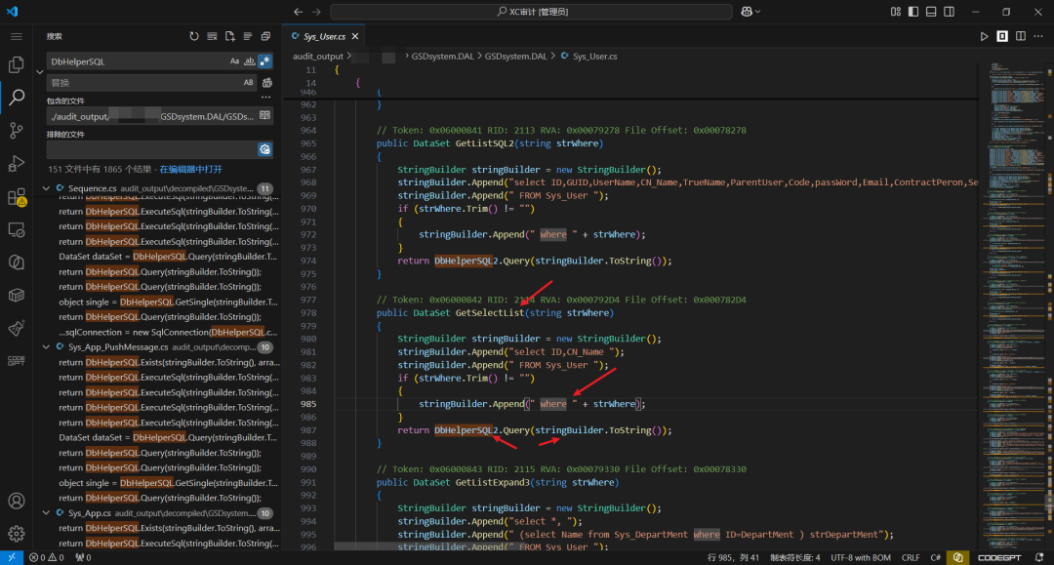Viewport: 1054px width, 565px height.
Task: Open a new search editor
Action: pos(230,36)
